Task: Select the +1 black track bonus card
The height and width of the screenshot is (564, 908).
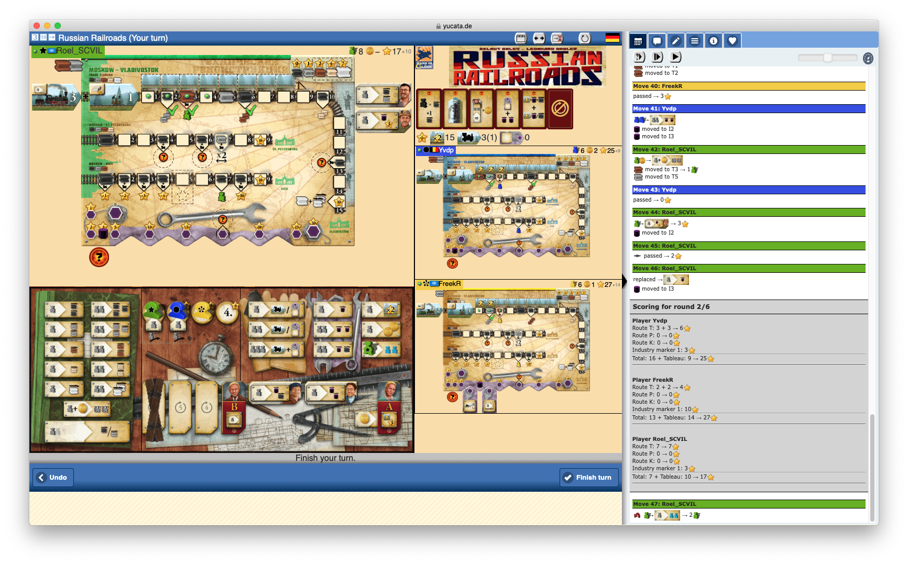Action: 429,109
